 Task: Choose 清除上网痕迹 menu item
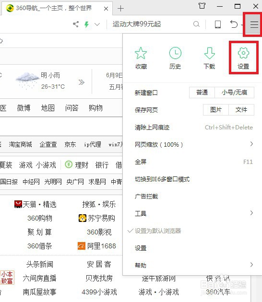[192, 128]
